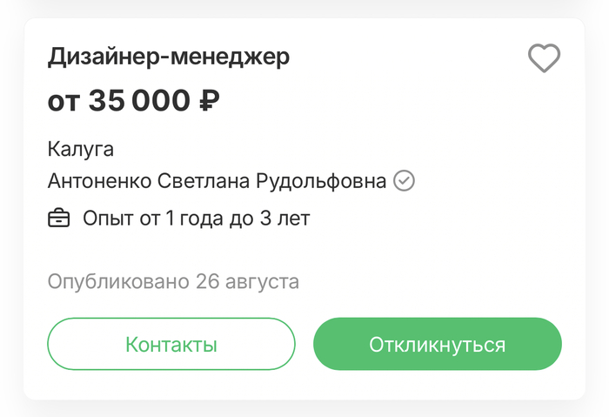Click the briefcase experience icon
This screenshot has width=609, height=417.
(x=58, y=218)
